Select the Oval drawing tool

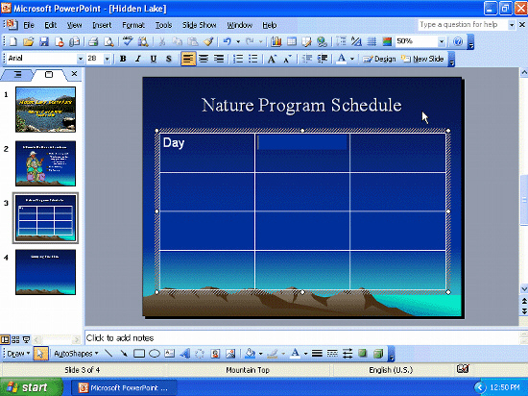click(x=155, y=354)
